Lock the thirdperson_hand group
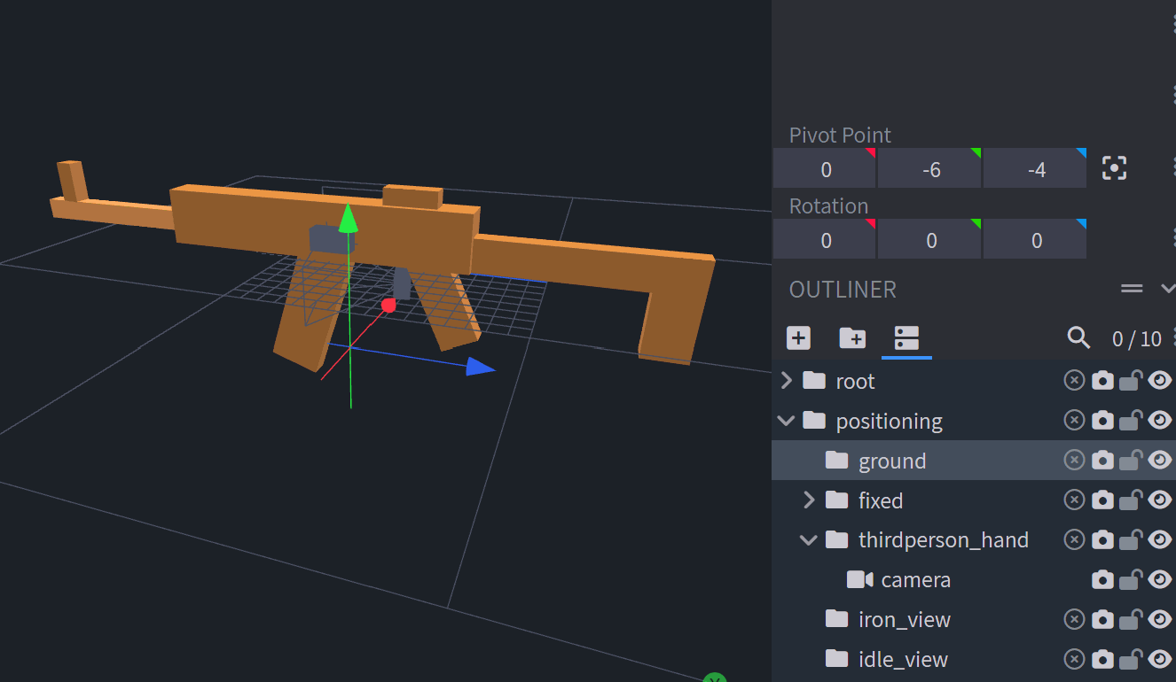This screenshot has height=682, width=1176. [1131, 540]
